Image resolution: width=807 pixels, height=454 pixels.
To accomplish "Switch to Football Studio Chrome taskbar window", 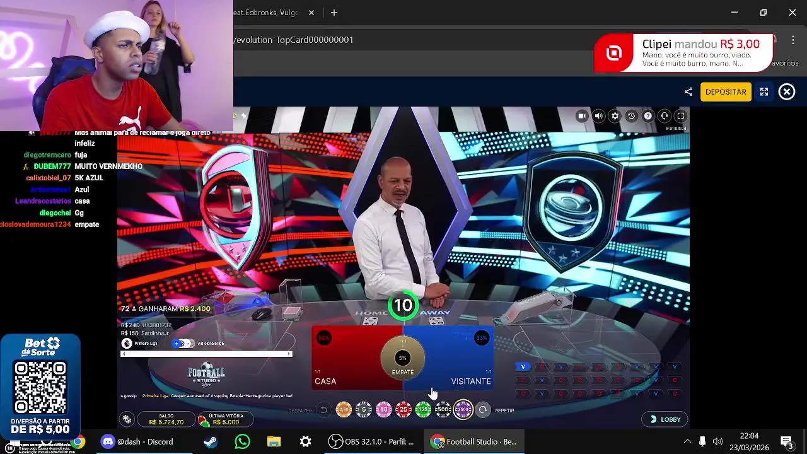I will [474, 441].
